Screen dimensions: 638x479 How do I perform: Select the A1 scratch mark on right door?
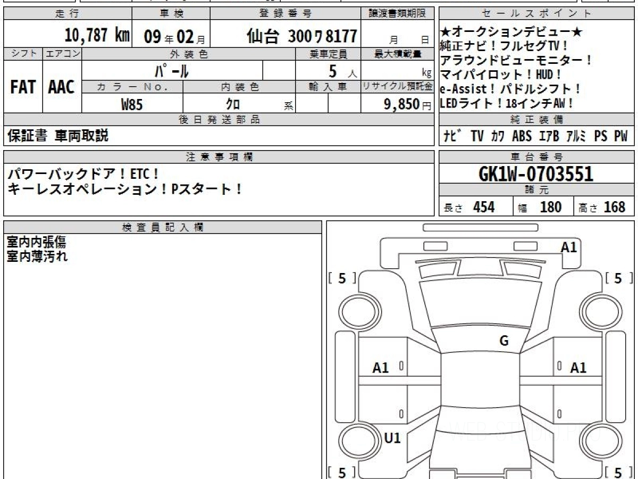point(578,367)
